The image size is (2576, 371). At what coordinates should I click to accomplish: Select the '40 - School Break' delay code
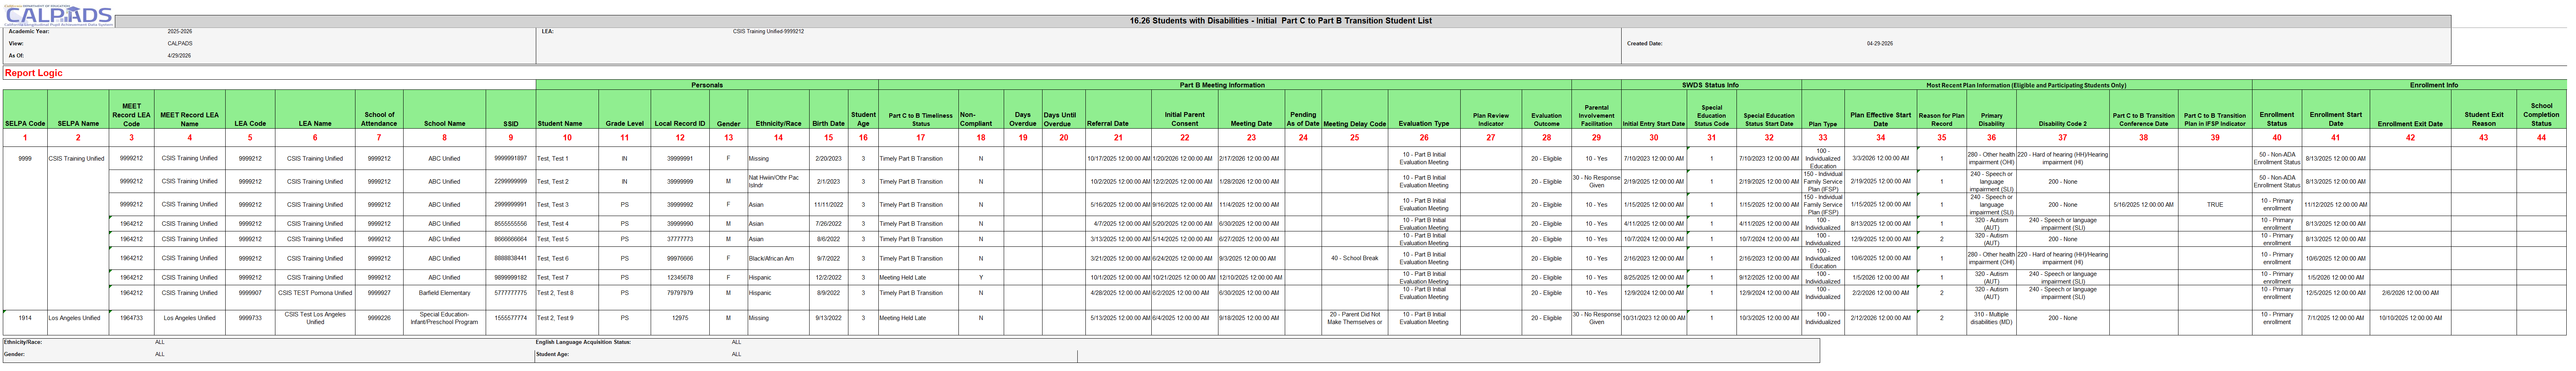(1355, 258)
